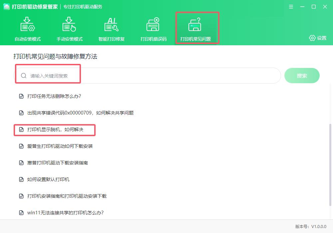Screen dimensions: 333x233
Task: Open the hamburger menu in title bar
Action: (x=291, y=7)
